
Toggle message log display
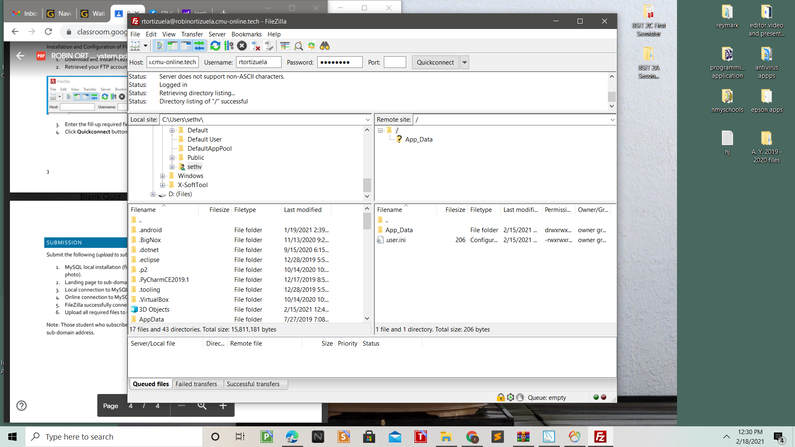(160, 46)
